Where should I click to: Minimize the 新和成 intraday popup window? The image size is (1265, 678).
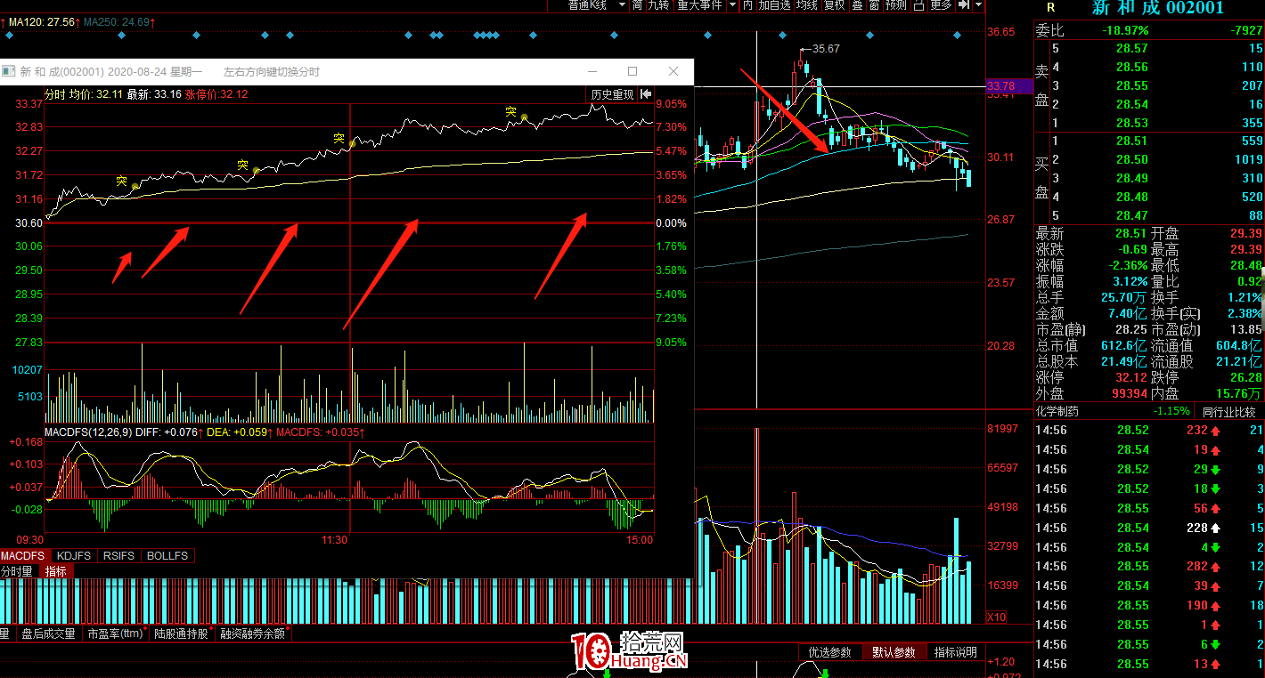point(592,71)
